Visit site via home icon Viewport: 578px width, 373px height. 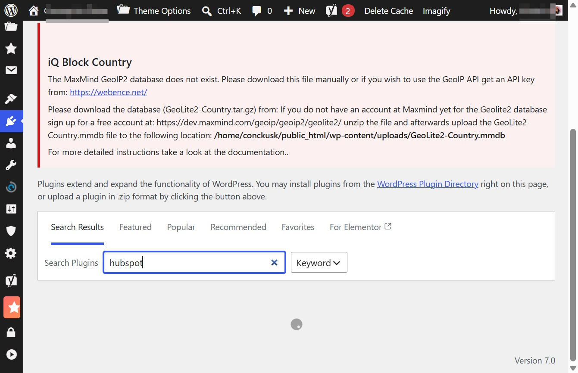34,11
